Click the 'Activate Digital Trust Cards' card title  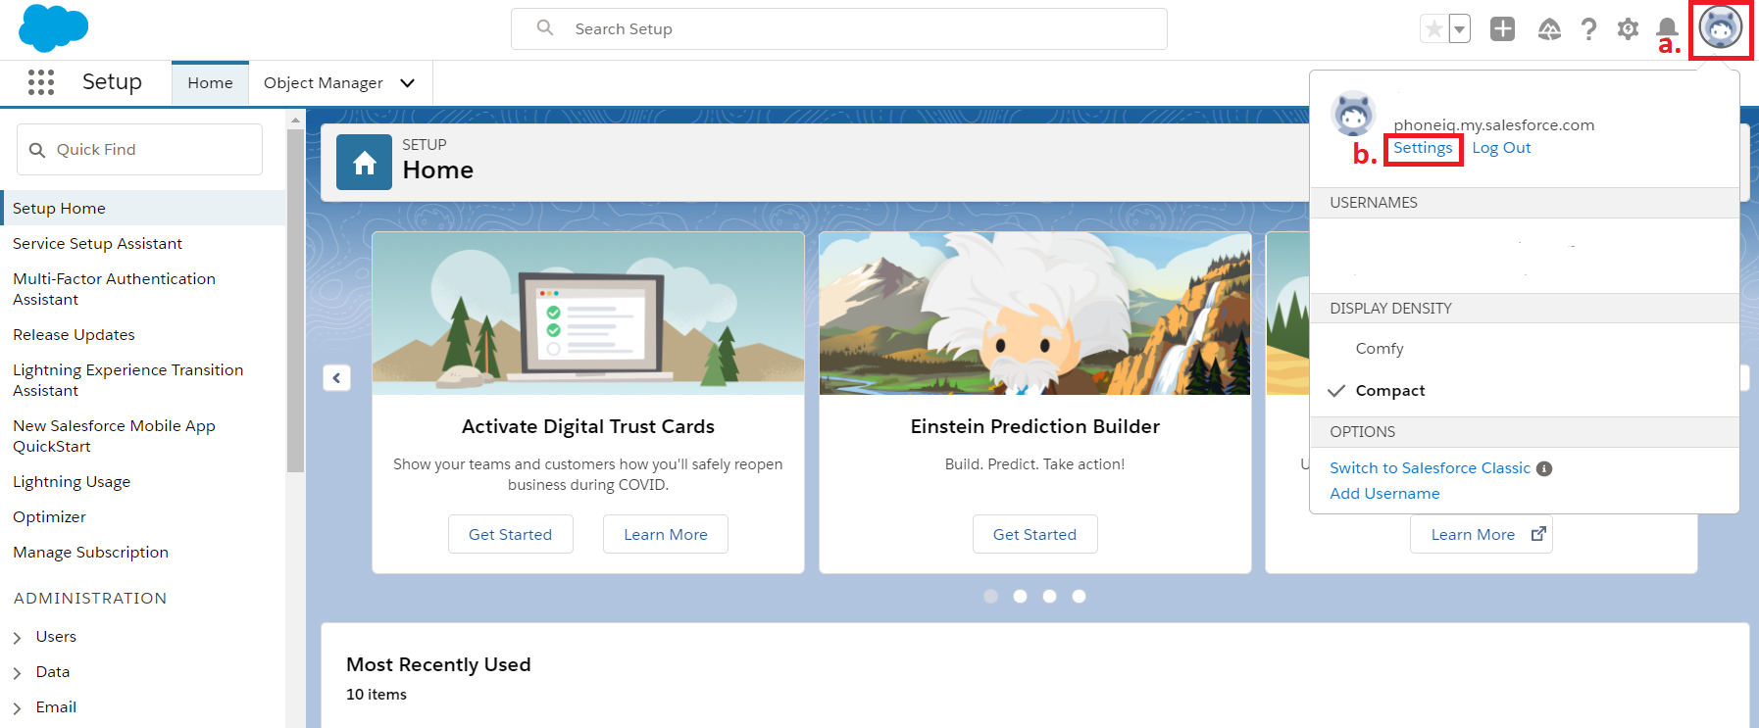[588, 426]
